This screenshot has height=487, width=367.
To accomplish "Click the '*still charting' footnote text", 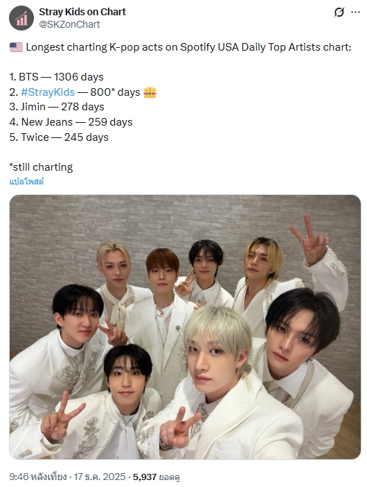I will coord(41,167).
